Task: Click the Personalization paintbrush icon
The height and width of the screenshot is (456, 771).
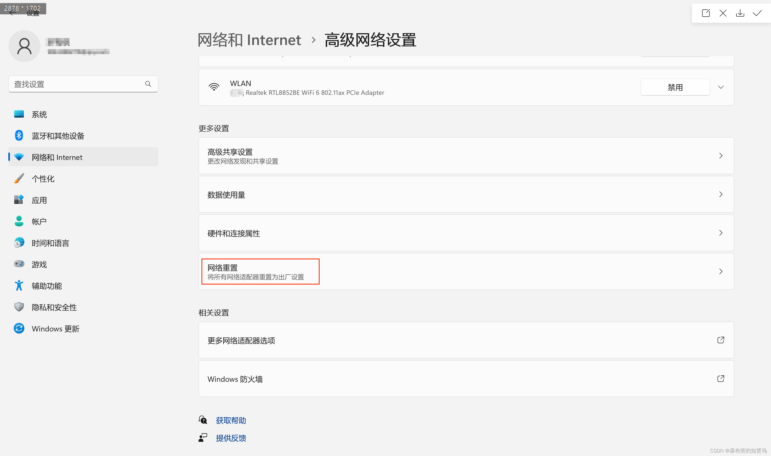Action: [19, 178]
